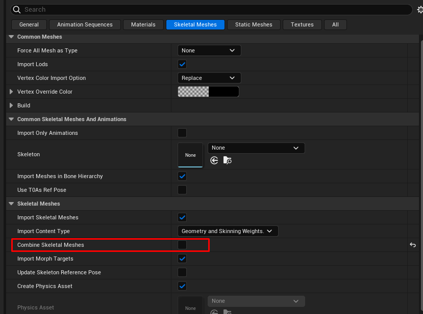Use selected asset for Skeleton
Screen dimensions: 423x314
[214, 160]
